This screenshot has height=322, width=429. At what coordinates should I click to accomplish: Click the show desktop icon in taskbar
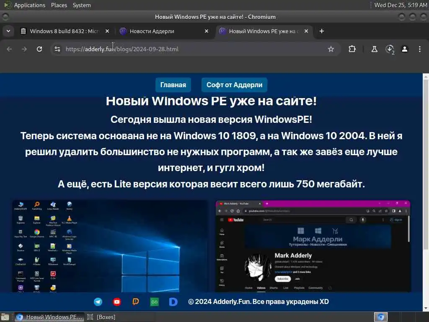click(5, 317)
